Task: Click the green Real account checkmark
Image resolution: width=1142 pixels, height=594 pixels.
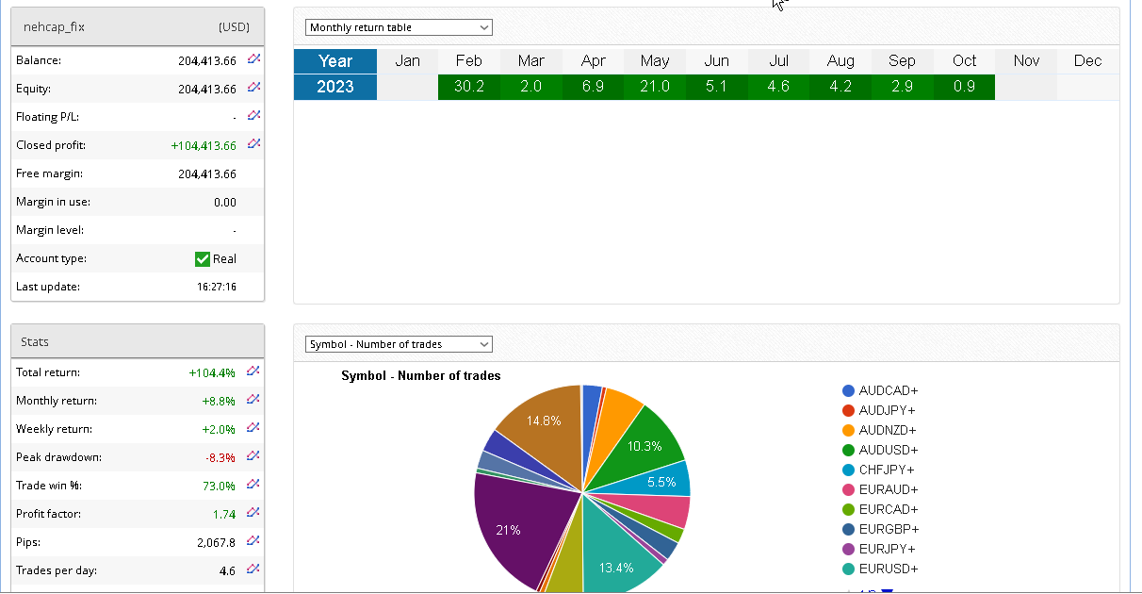Action: [203, 258]
